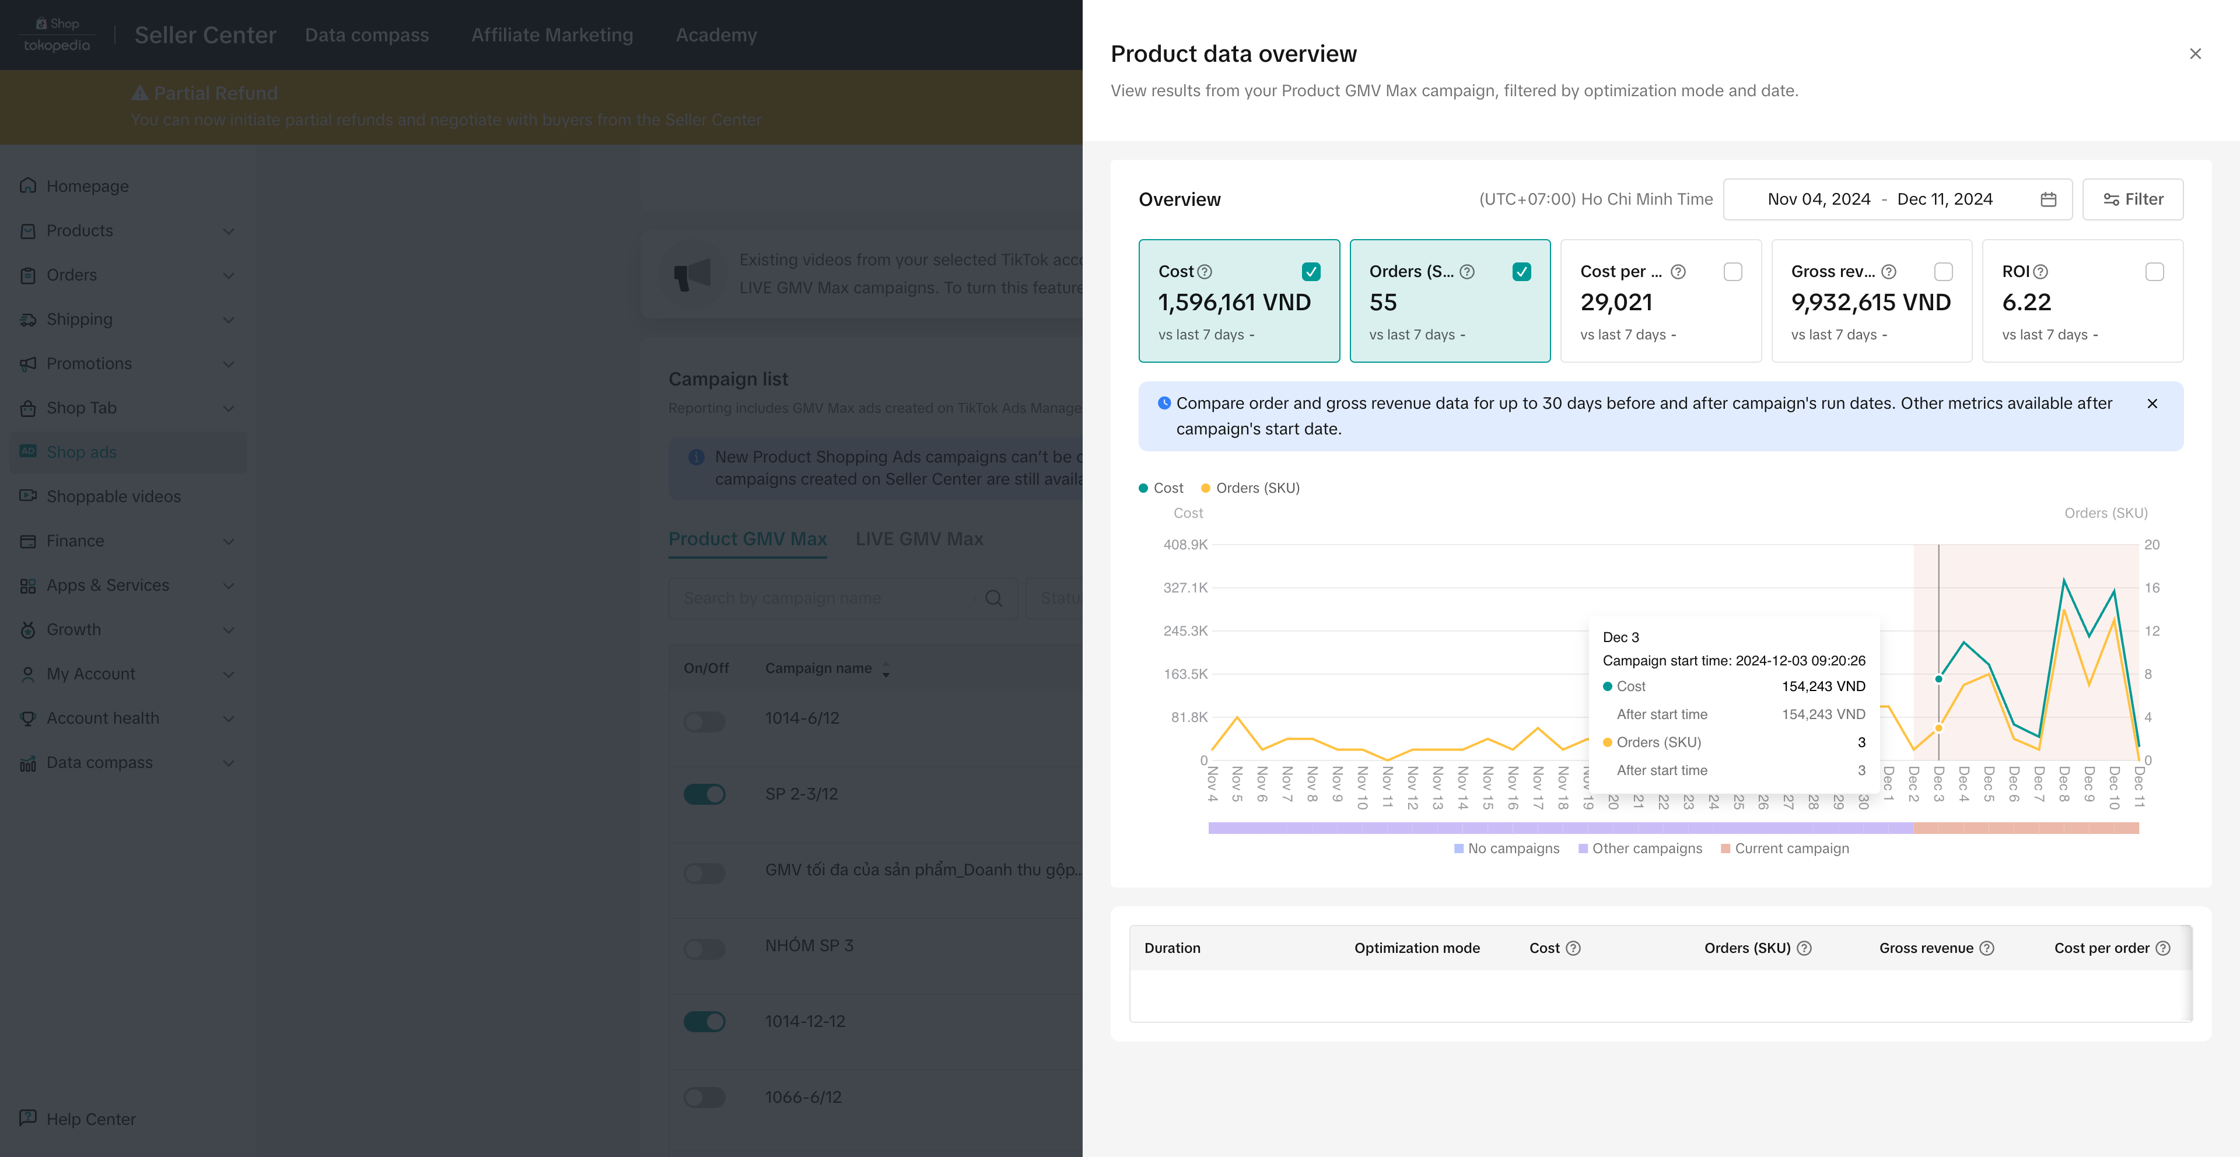This screenshot has width=2240, height=1157.
Task: Open Affiliate Marketing in top navigation
Action: (552, 35)
